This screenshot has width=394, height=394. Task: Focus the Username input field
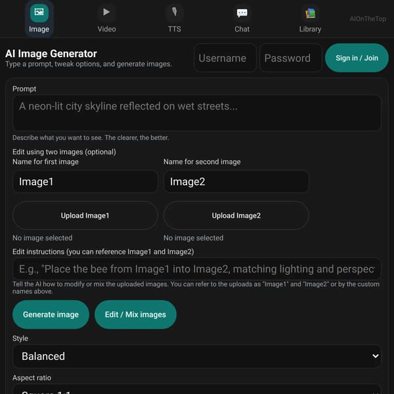coord(225,58)
